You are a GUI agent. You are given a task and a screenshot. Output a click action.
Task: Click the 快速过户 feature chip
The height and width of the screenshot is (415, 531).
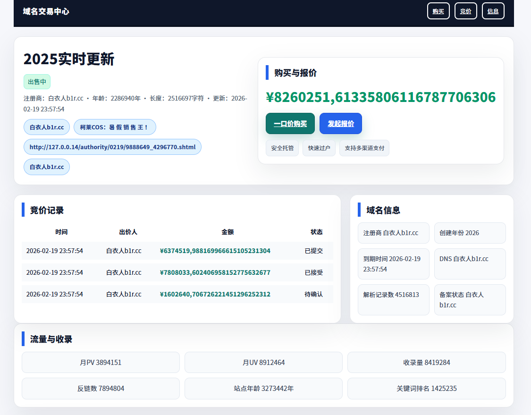(319, 148)
